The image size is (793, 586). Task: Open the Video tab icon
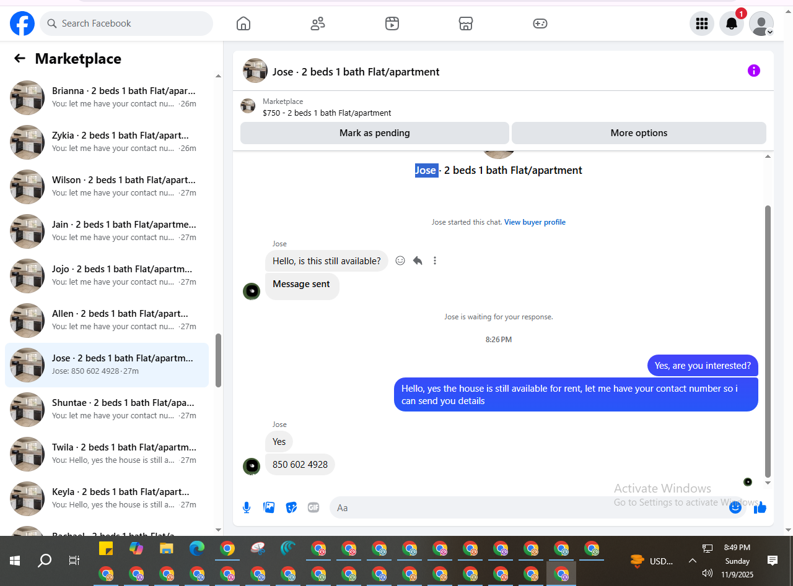[392, 24]
